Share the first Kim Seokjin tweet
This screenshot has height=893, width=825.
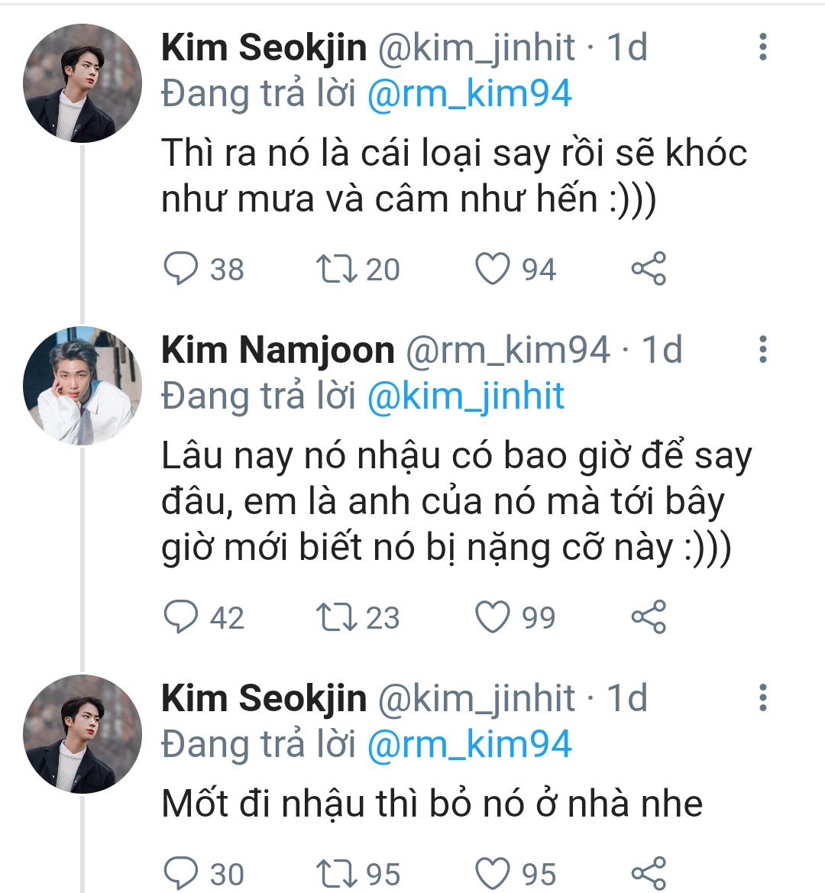[x=649, y=269]
